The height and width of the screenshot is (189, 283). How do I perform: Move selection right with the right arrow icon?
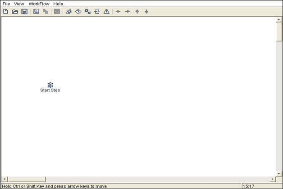coord(128,12)
